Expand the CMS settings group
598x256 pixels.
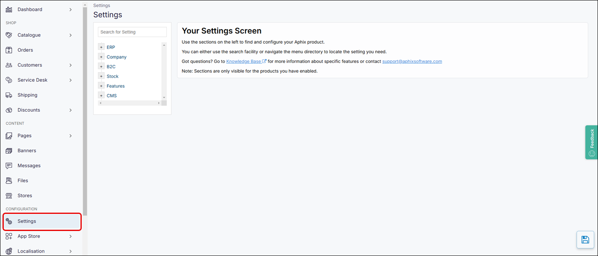(101, 95)
